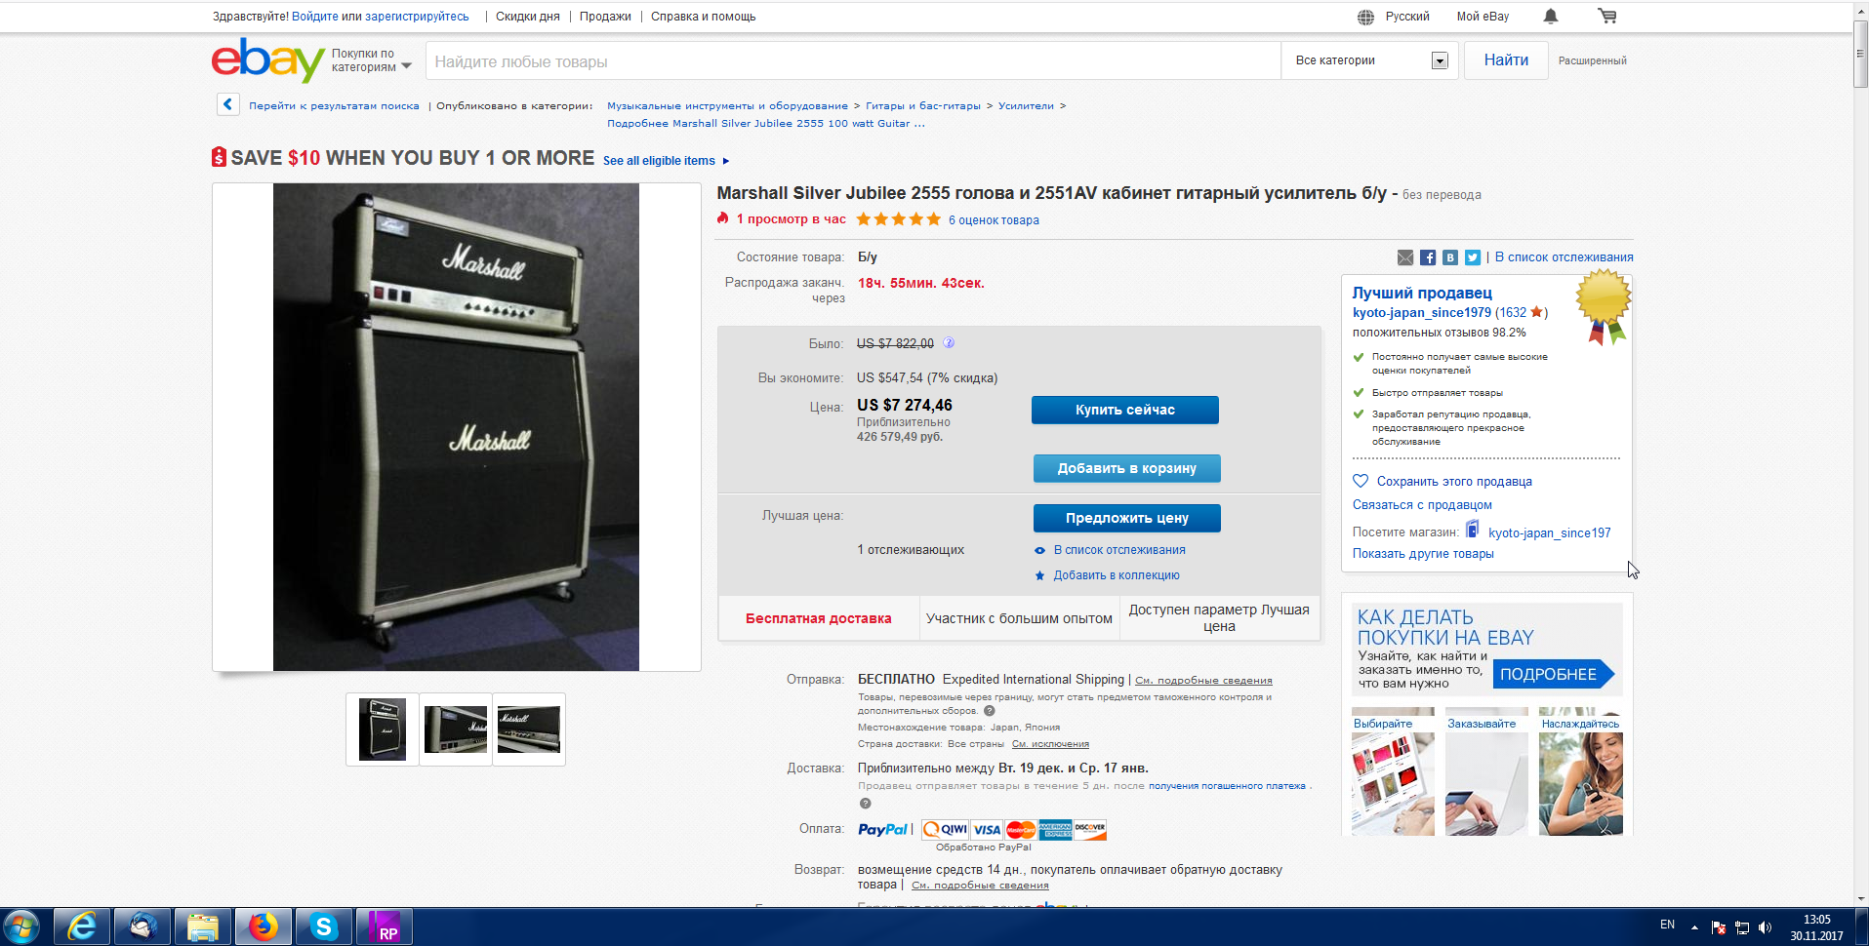Click the help icon next to original price
The image size is (1869, 946).
pos(949,343)
